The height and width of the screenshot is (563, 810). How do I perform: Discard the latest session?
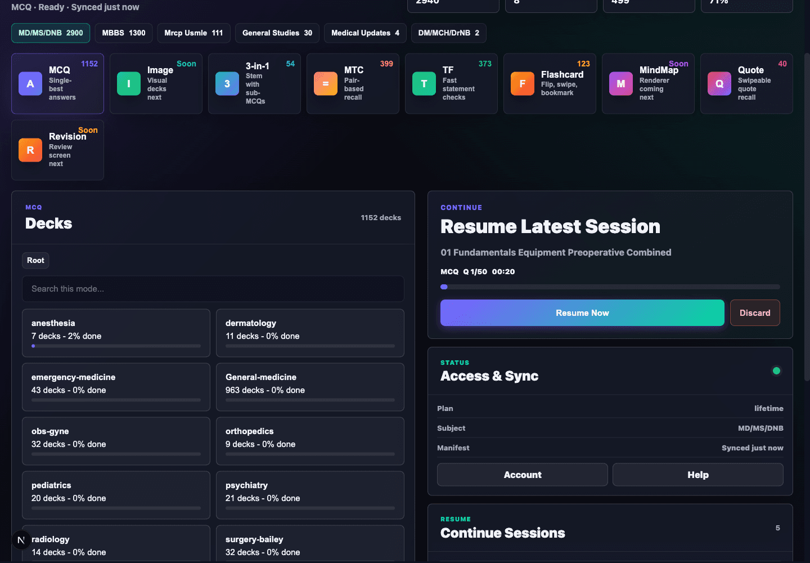coord(755,313)
